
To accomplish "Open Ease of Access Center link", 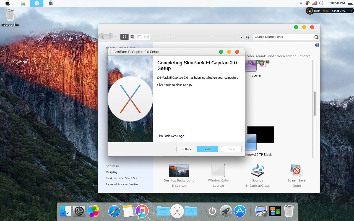I will coord(122,184).
